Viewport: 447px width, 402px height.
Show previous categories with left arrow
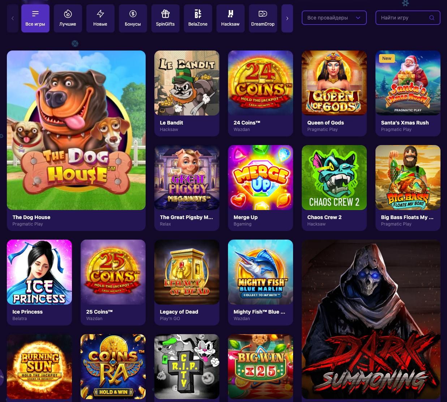tap(13, 18)
